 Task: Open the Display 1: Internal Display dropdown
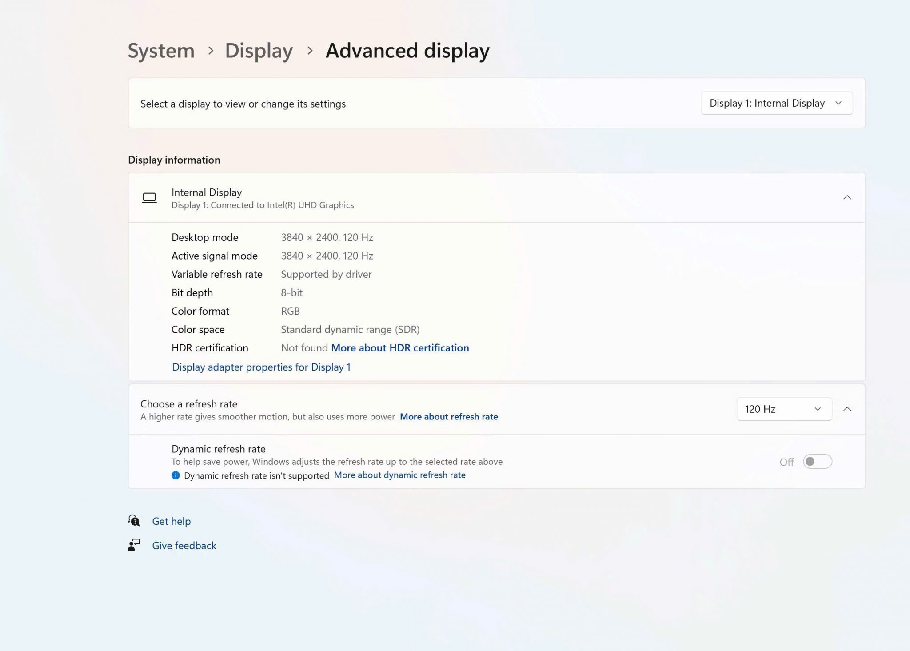coord(776,103)
